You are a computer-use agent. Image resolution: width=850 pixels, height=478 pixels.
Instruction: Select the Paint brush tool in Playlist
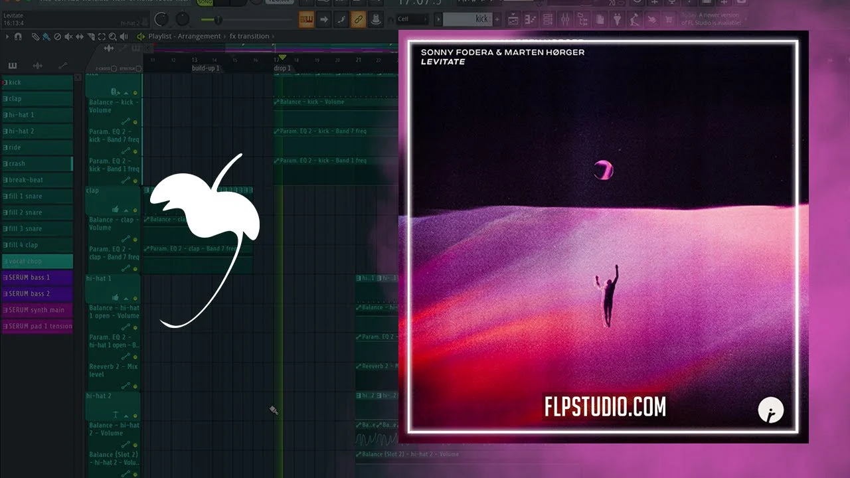click(45, 37)
